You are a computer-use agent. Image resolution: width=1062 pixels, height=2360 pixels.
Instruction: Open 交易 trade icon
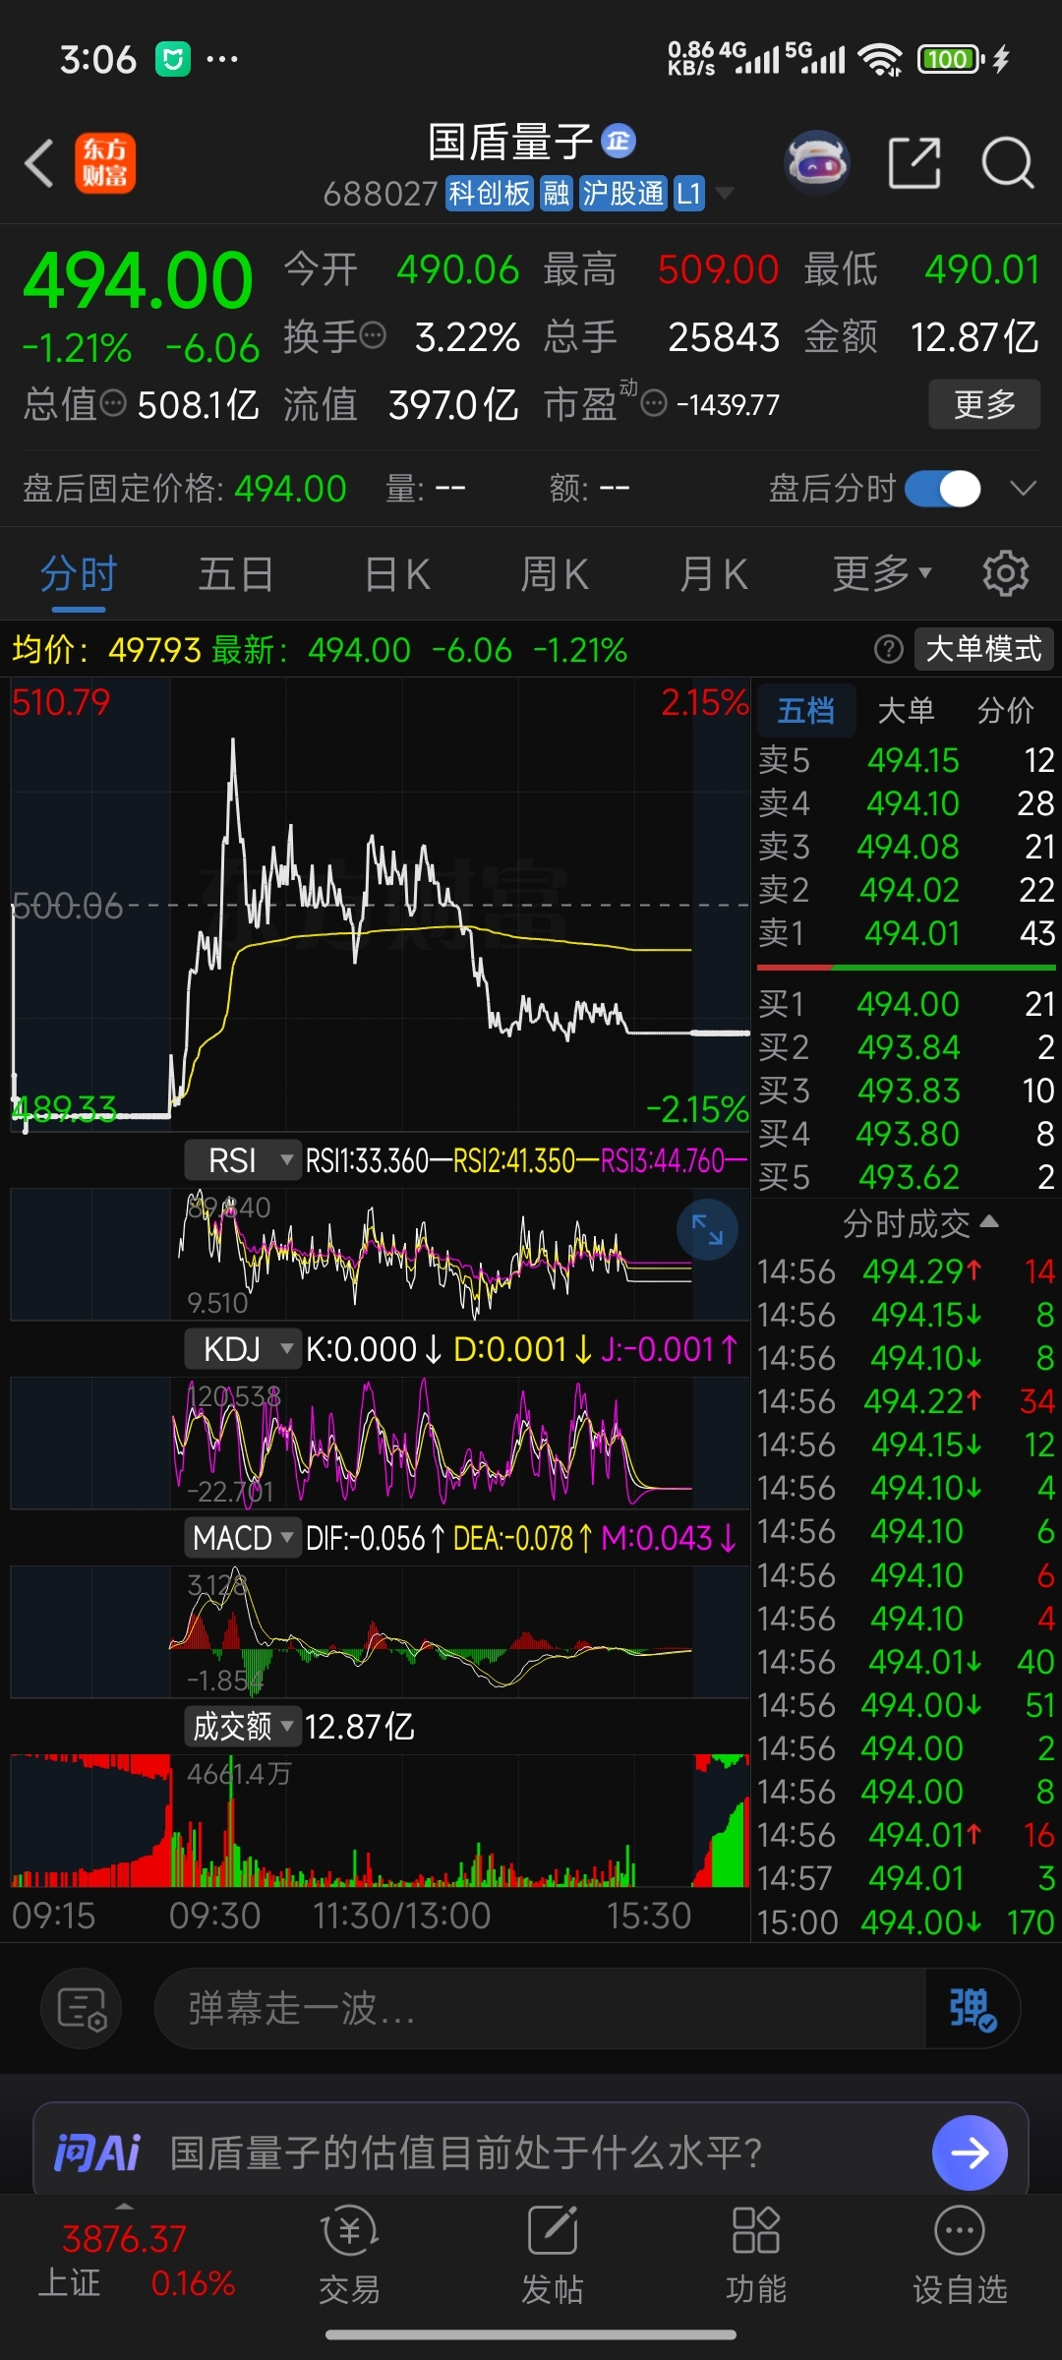(x=349, y=2255)
